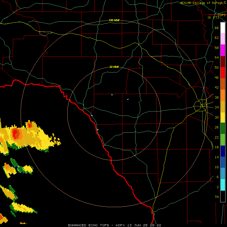
Task: Click the legend value 14
Action: coord(217,157)
